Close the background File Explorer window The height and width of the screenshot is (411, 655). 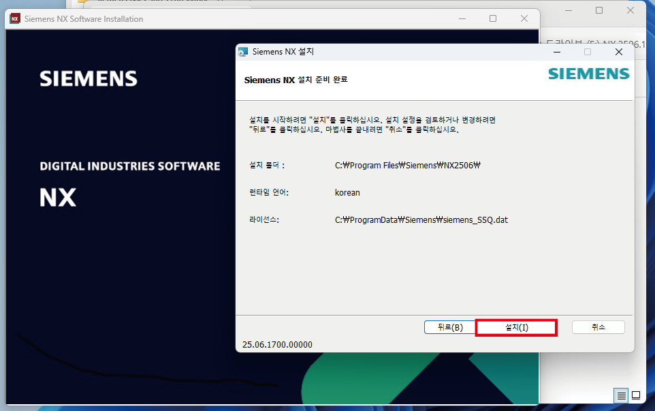pos(630,10)
